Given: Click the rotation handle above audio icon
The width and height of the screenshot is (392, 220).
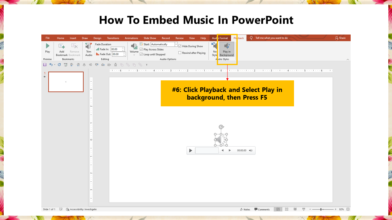Looking at the screenshot, I should [x=221, y=127].
